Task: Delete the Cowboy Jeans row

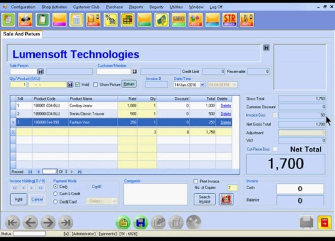Action: click(x=226, y=106)
